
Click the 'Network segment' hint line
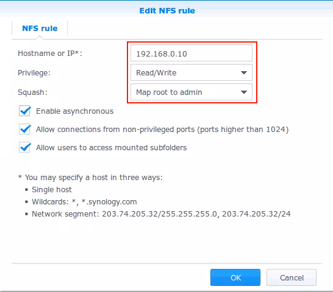161,214
